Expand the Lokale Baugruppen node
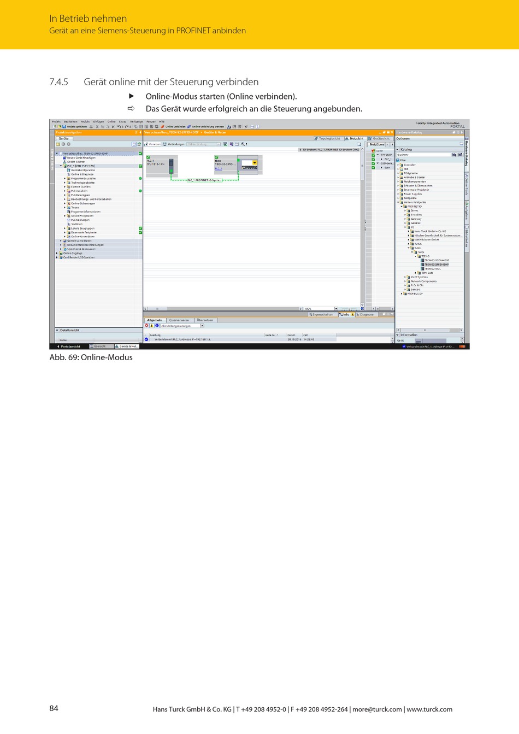Screen dimensions: 519x734 [x=65, y=228]
